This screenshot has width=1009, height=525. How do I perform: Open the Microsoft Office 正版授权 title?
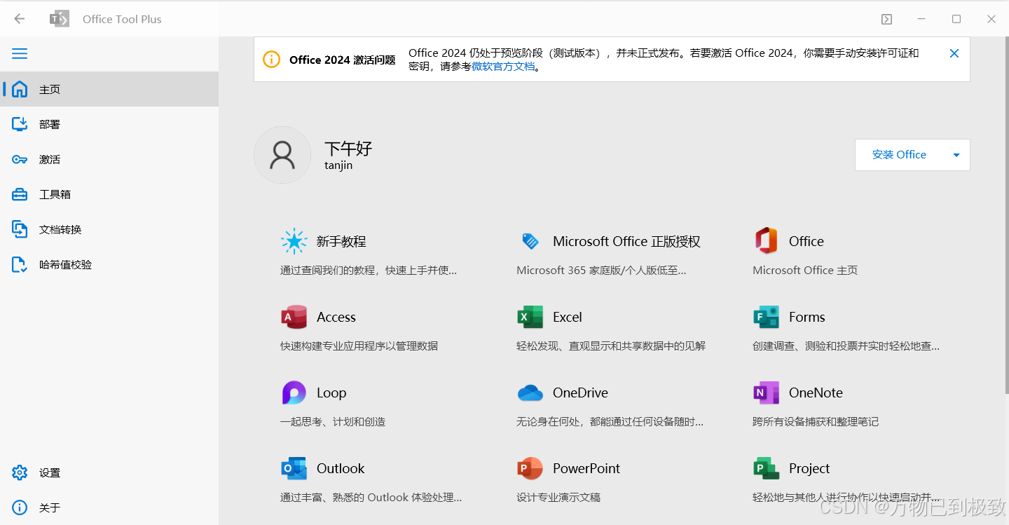pos(626,241)
